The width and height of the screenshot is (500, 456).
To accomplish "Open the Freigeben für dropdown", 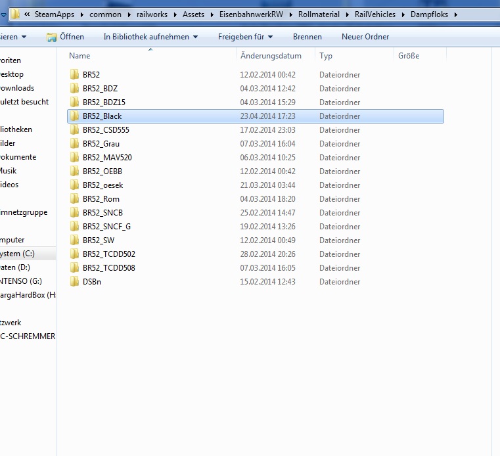I will point(245,37).
